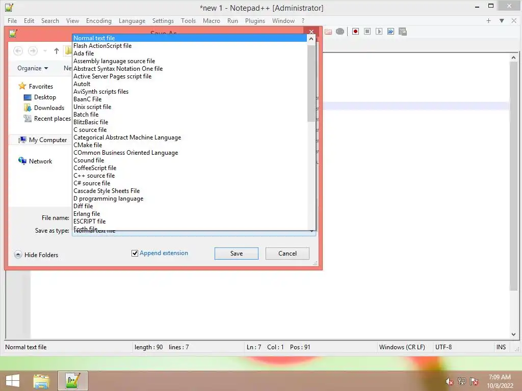Viewport: 522px width, 391px height.
Task: Open File Explorer from taskbar
Action: click(x=41, y=381)
